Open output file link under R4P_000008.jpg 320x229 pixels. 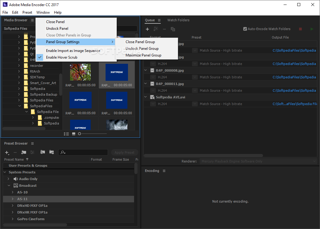(x=294, y=77)
